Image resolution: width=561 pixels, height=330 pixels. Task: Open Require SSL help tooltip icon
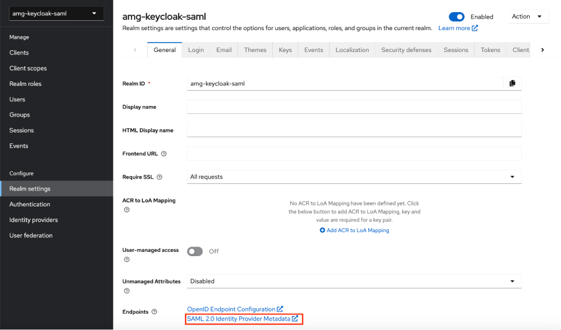159,177
